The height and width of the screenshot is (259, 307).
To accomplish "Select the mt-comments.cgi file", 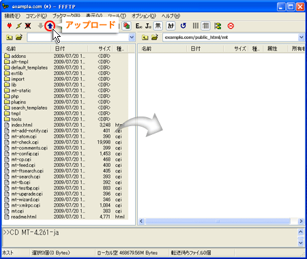I will (x=26, y=148).
